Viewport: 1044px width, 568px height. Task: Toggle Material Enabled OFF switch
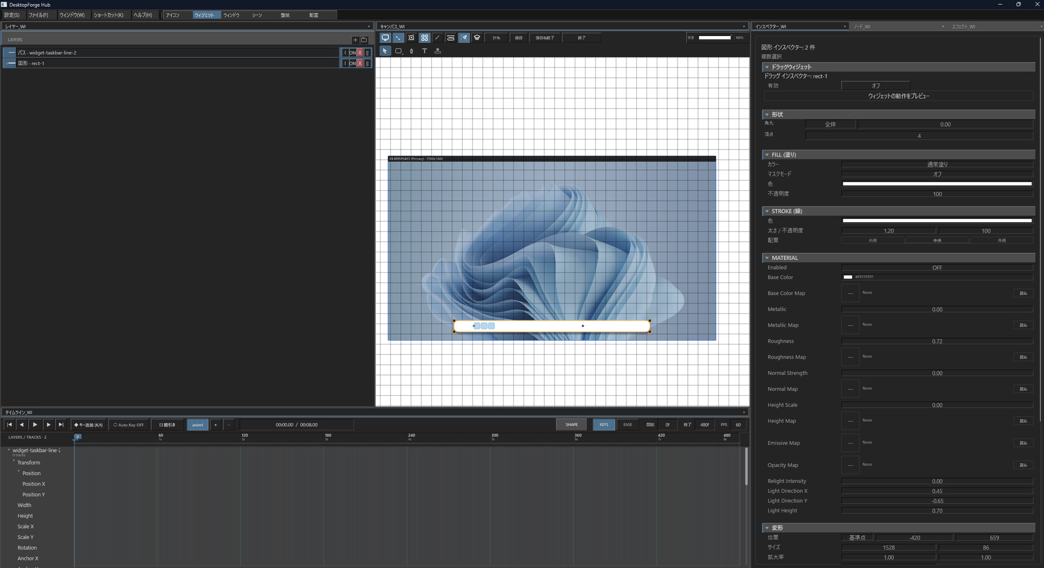pos(937,267)
